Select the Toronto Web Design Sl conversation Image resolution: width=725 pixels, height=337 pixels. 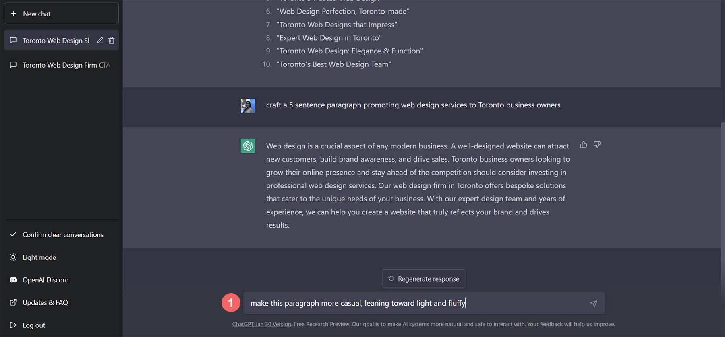[x=56, y=40]
